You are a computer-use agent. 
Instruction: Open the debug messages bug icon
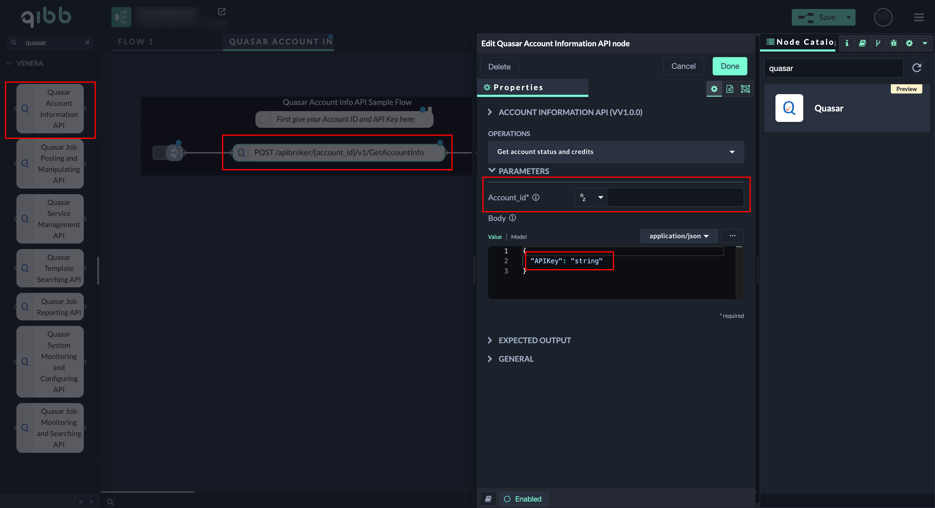click(x=893, y=43)
